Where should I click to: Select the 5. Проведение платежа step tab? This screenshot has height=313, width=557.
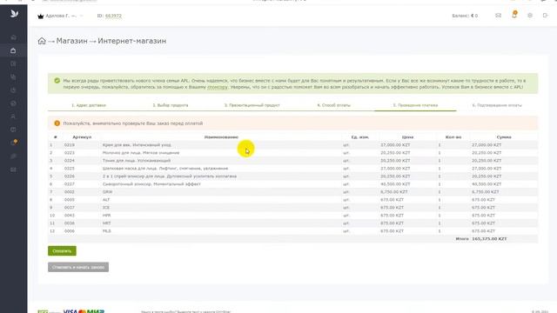click(415, 105)
